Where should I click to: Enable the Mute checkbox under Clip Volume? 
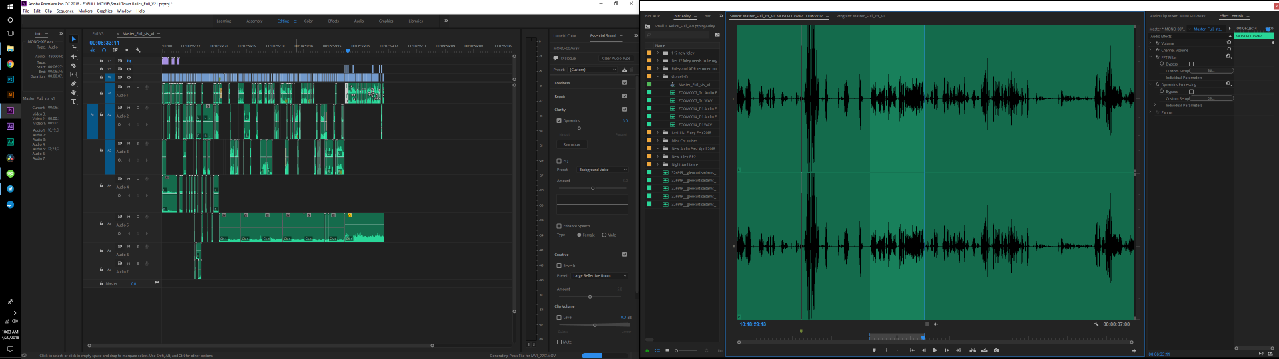(559, 342)
